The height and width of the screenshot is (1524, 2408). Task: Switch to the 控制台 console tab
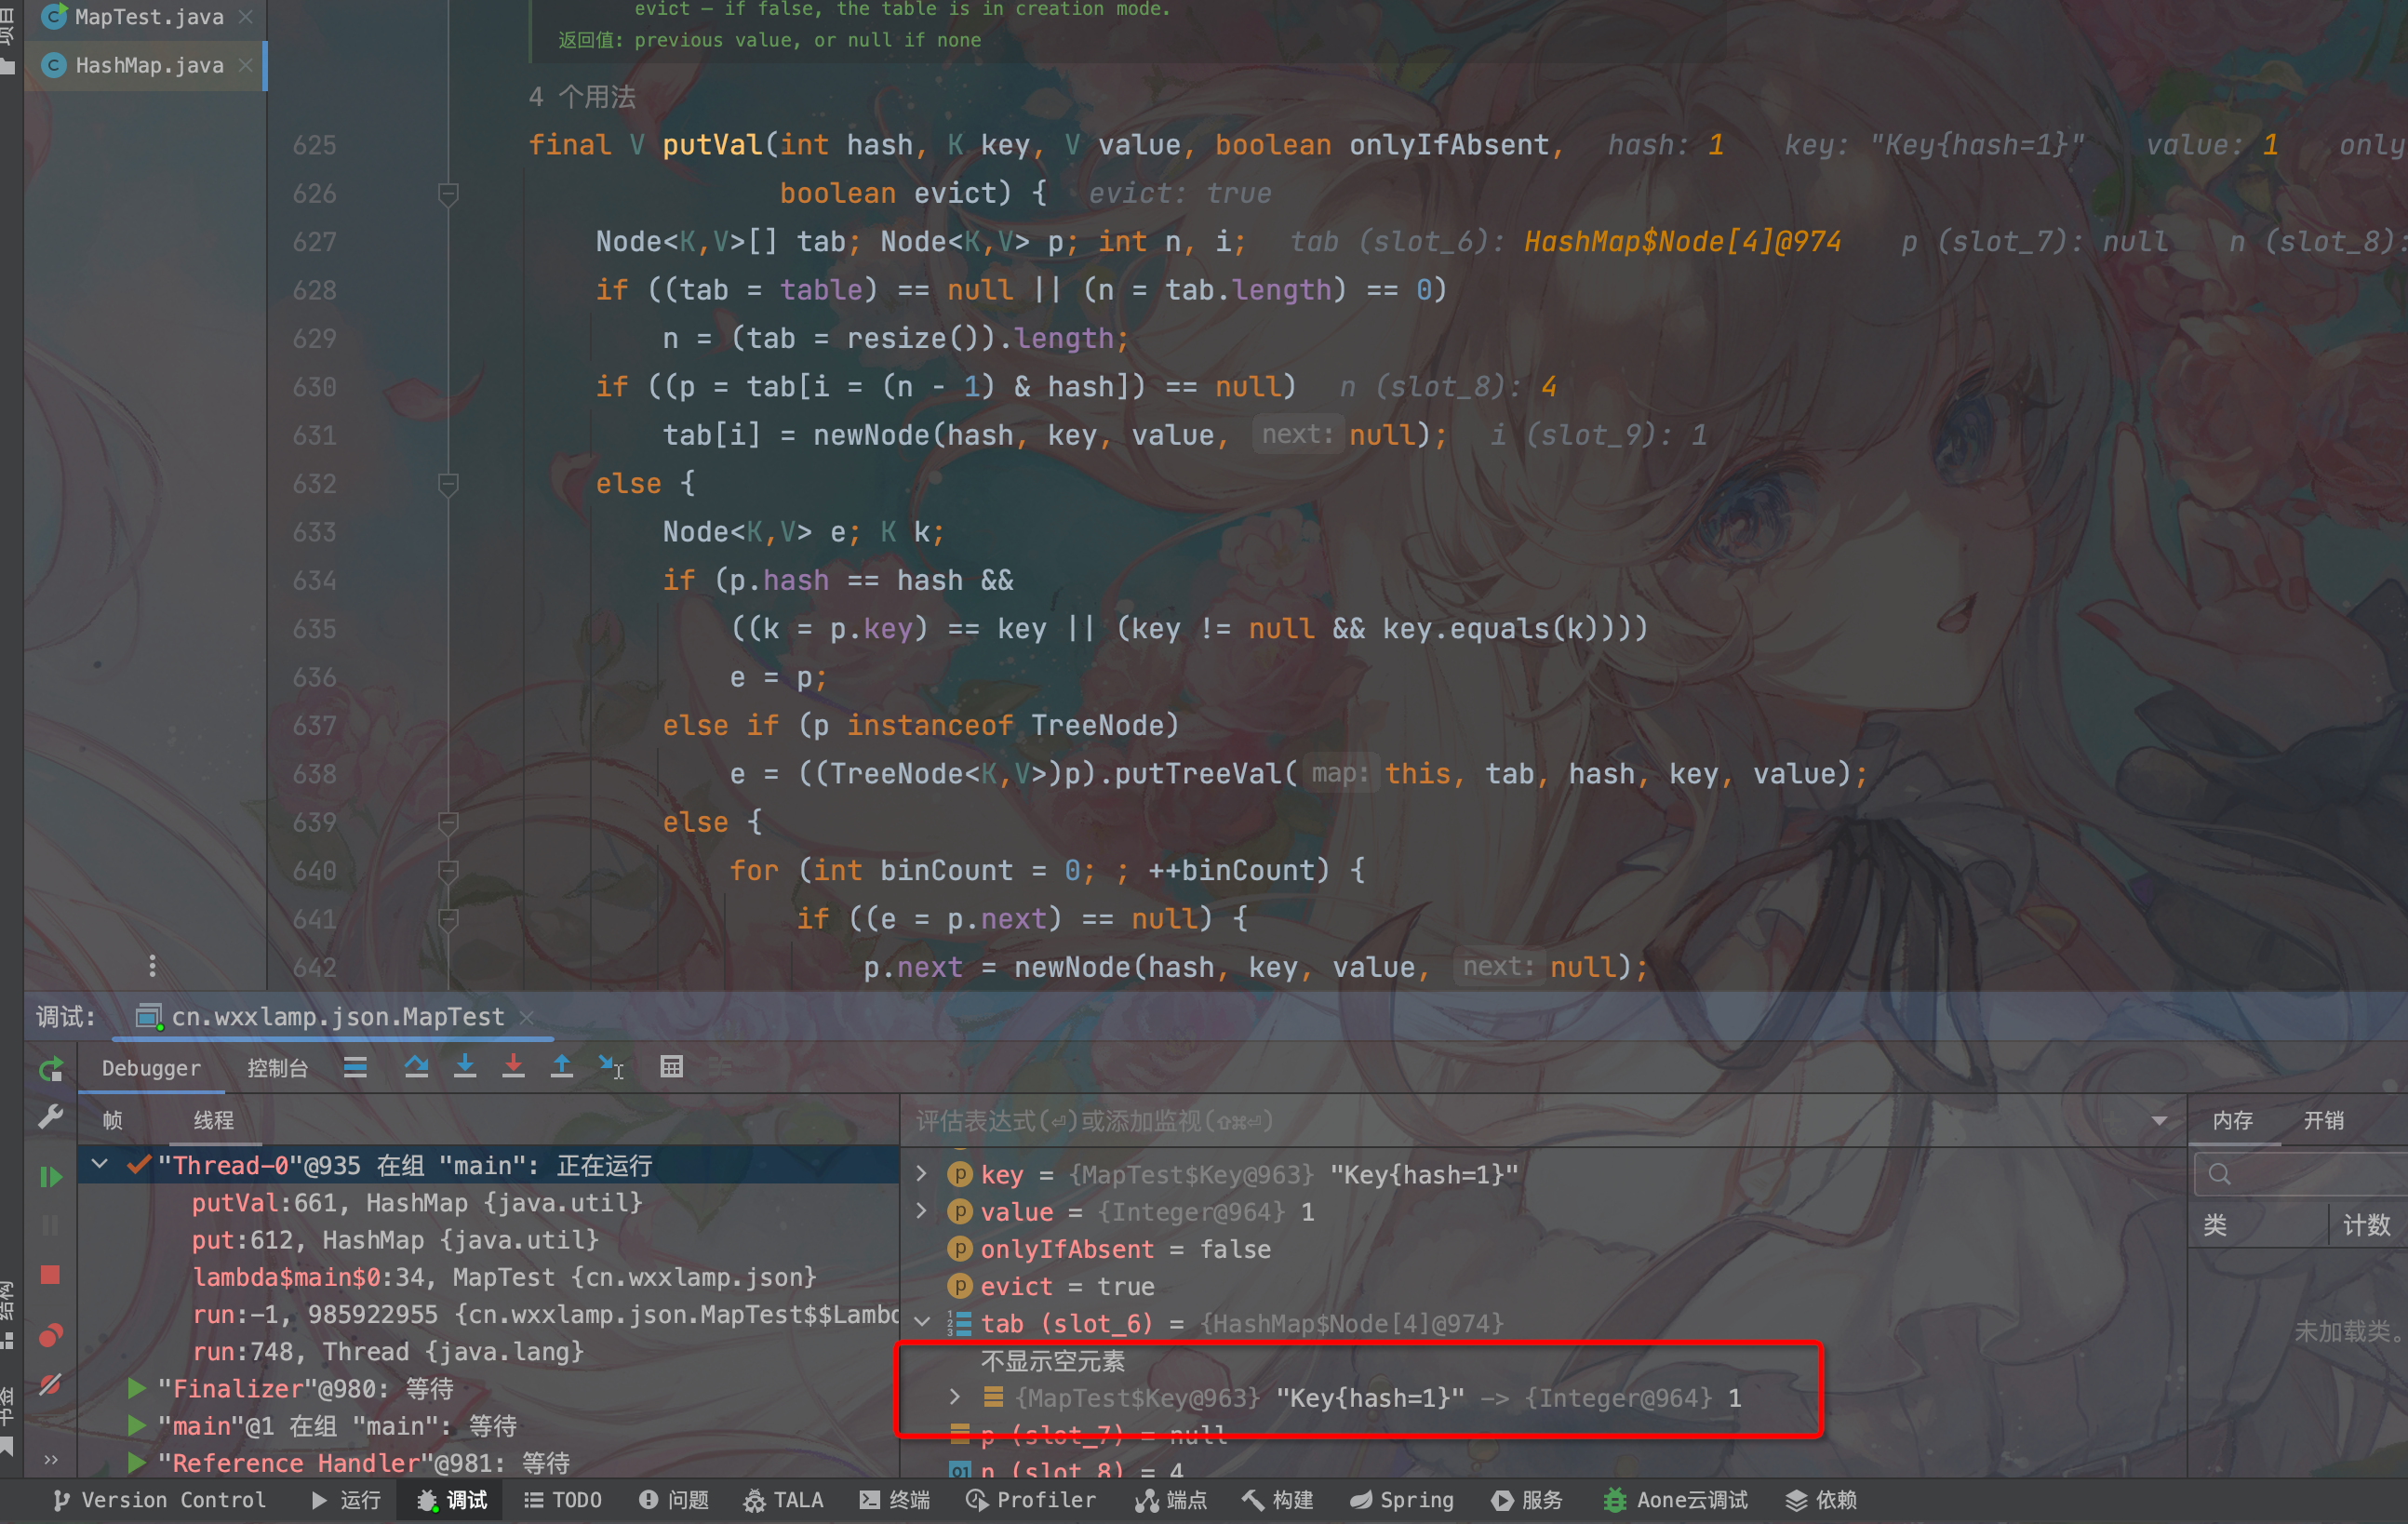[x=277, y=1068]
